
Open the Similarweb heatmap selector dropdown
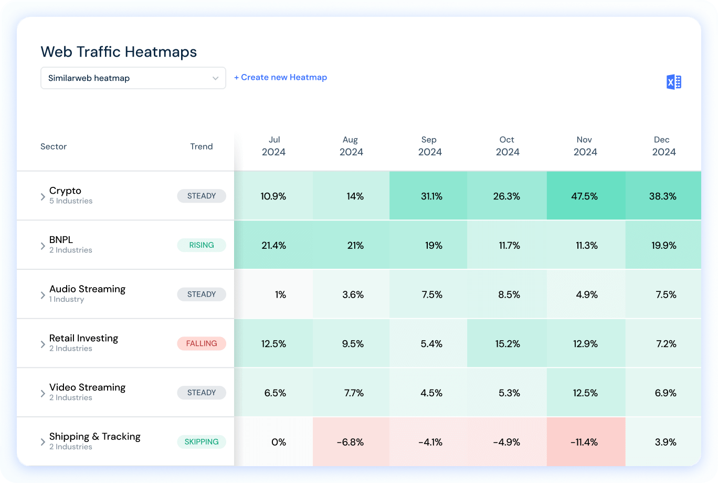pyautogui.click(x=133, y=78)
